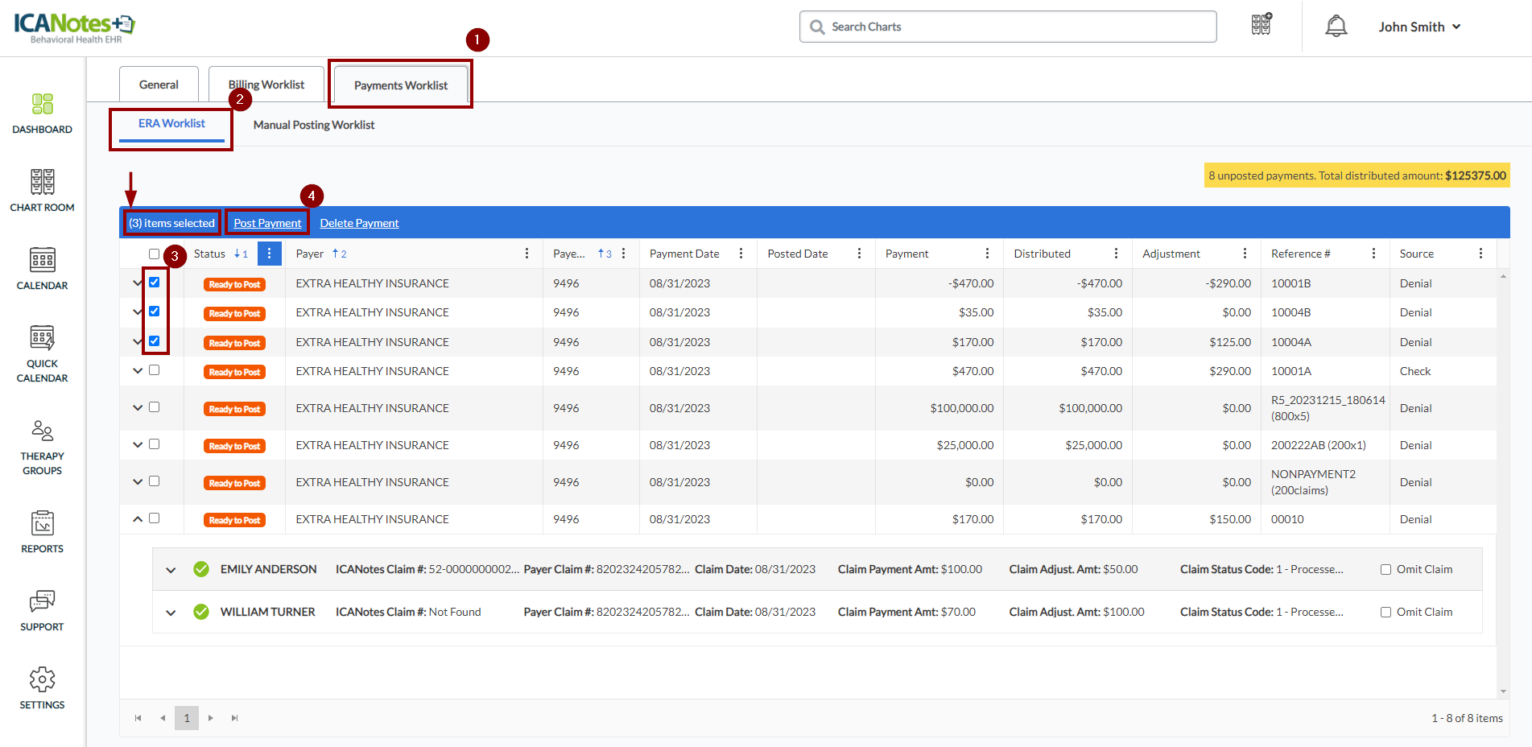Screen dimensions: 1532x747
Task: Check the select-all checkbox in header
Action: (x=154, y=254)
